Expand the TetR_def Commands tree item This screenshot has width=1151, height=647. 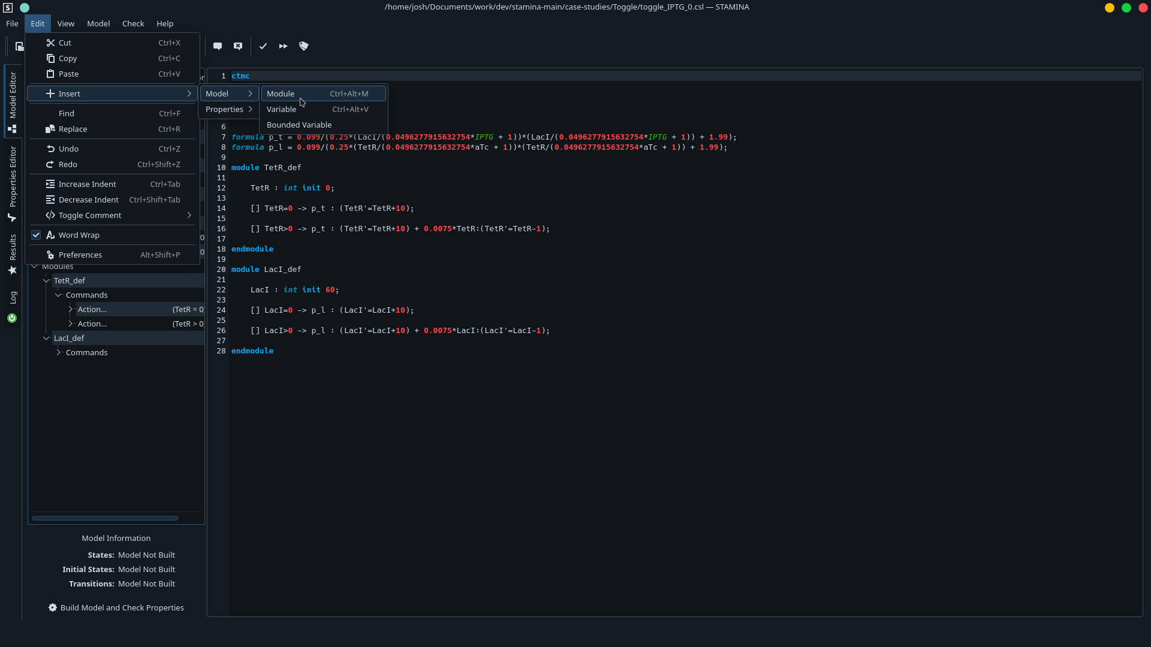(58, 295)
